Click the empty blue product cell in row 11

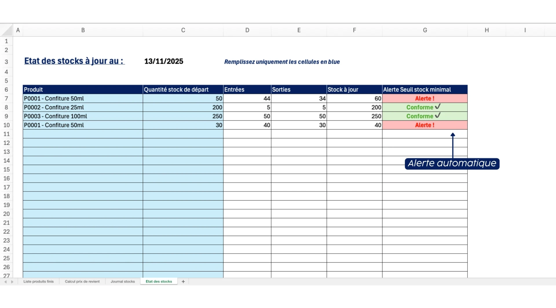83,134
